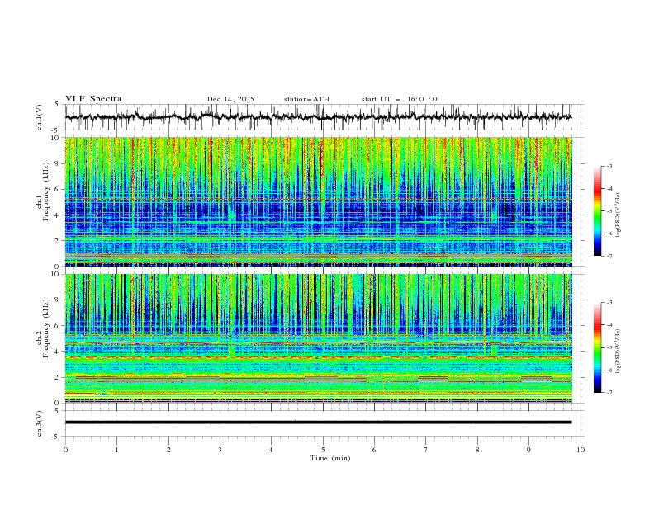Click the time axis tick label "3"
The image size is (654, 505).
pos(220,450)
